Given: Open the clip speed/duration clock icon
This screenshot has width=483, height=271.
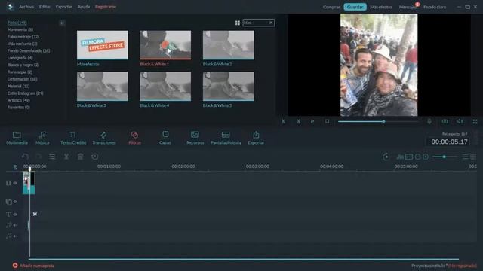Looking at the screenshot, I should 94,157.
